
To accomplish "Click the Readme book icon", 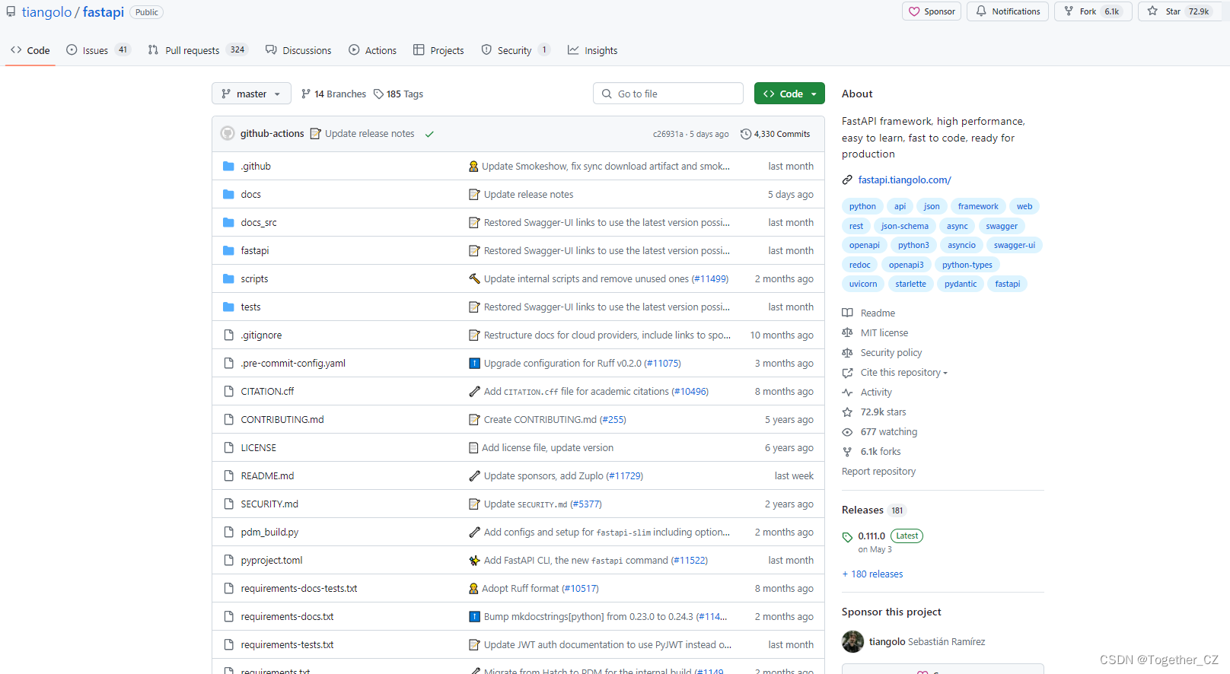I will [847, 313].
